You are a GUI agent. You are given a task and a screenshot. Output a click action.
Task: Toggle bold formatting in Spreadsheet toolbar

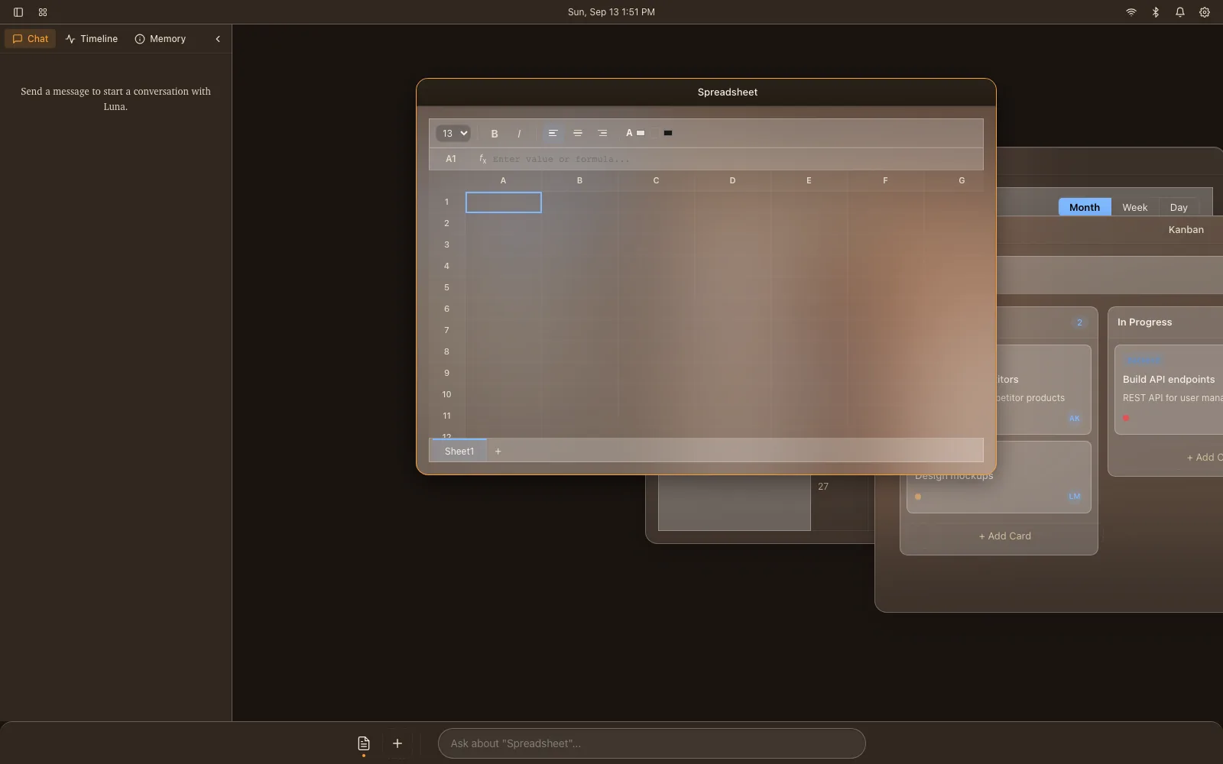[x=495, y=134]
